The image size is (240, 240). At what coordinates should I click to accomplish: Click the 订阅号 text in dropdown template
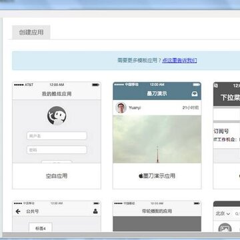click(x=221, y=131)
